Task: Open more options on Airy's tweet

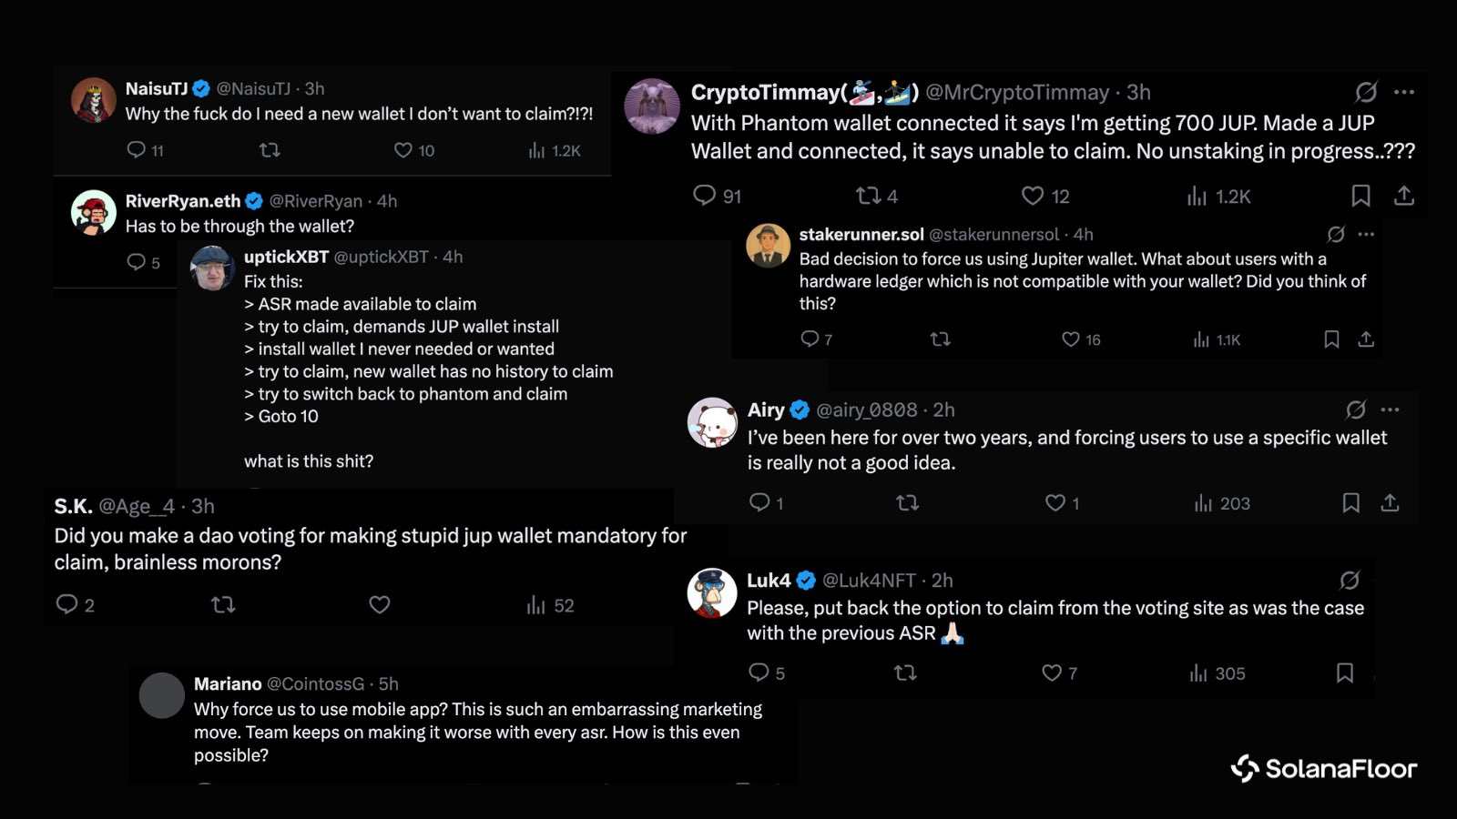Action: pos(1390,410)
